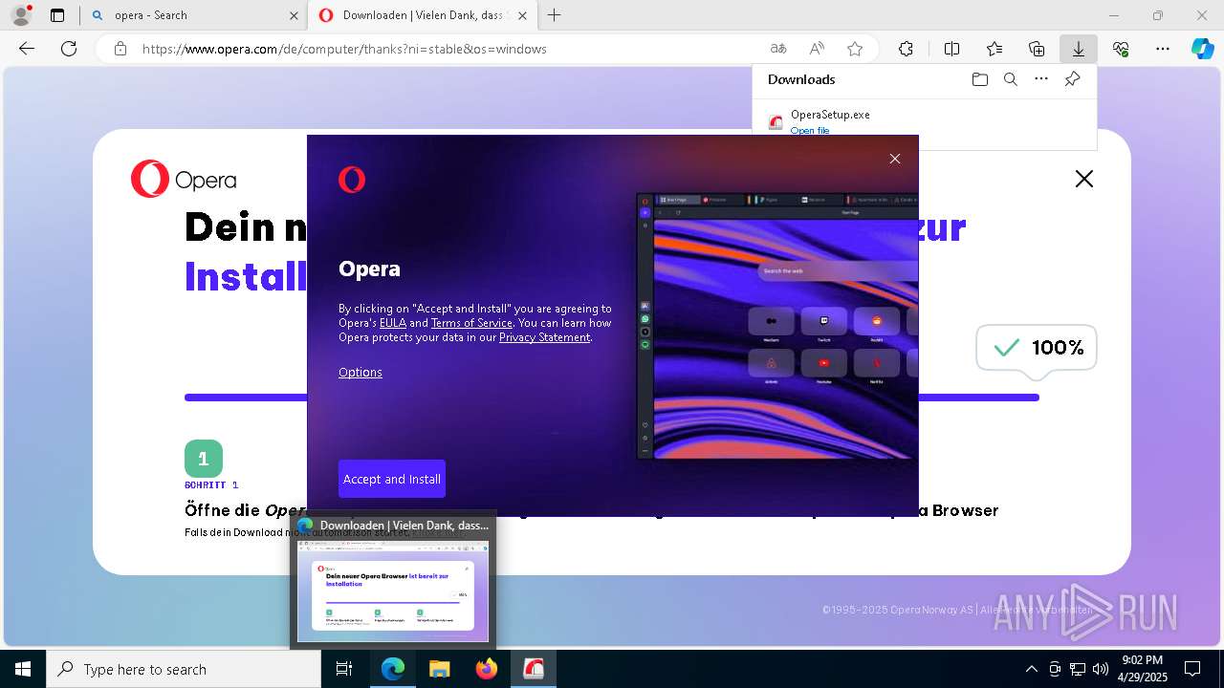Open the EULA link in installer
This screenshot has width=1224, height=688.
pyautogui.click(x=393, y=323)
